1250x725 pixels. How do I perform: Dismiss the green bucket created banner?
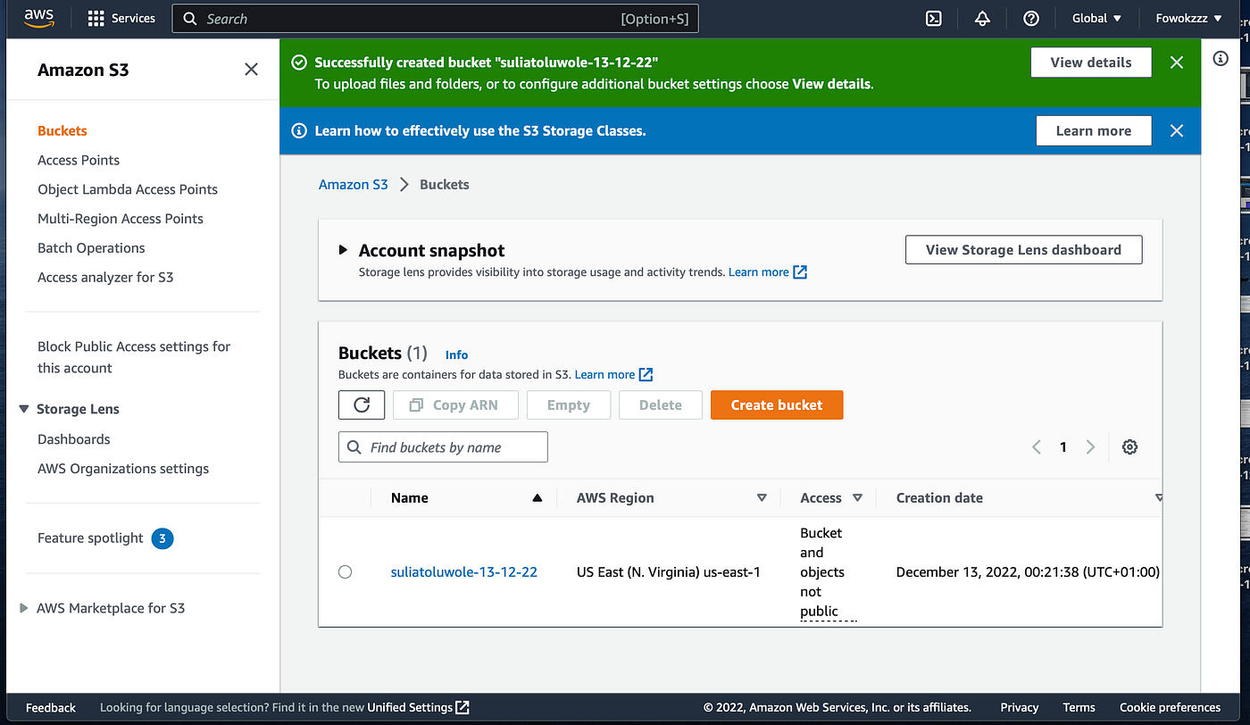pyautogui.click(x=1177, y=62)
